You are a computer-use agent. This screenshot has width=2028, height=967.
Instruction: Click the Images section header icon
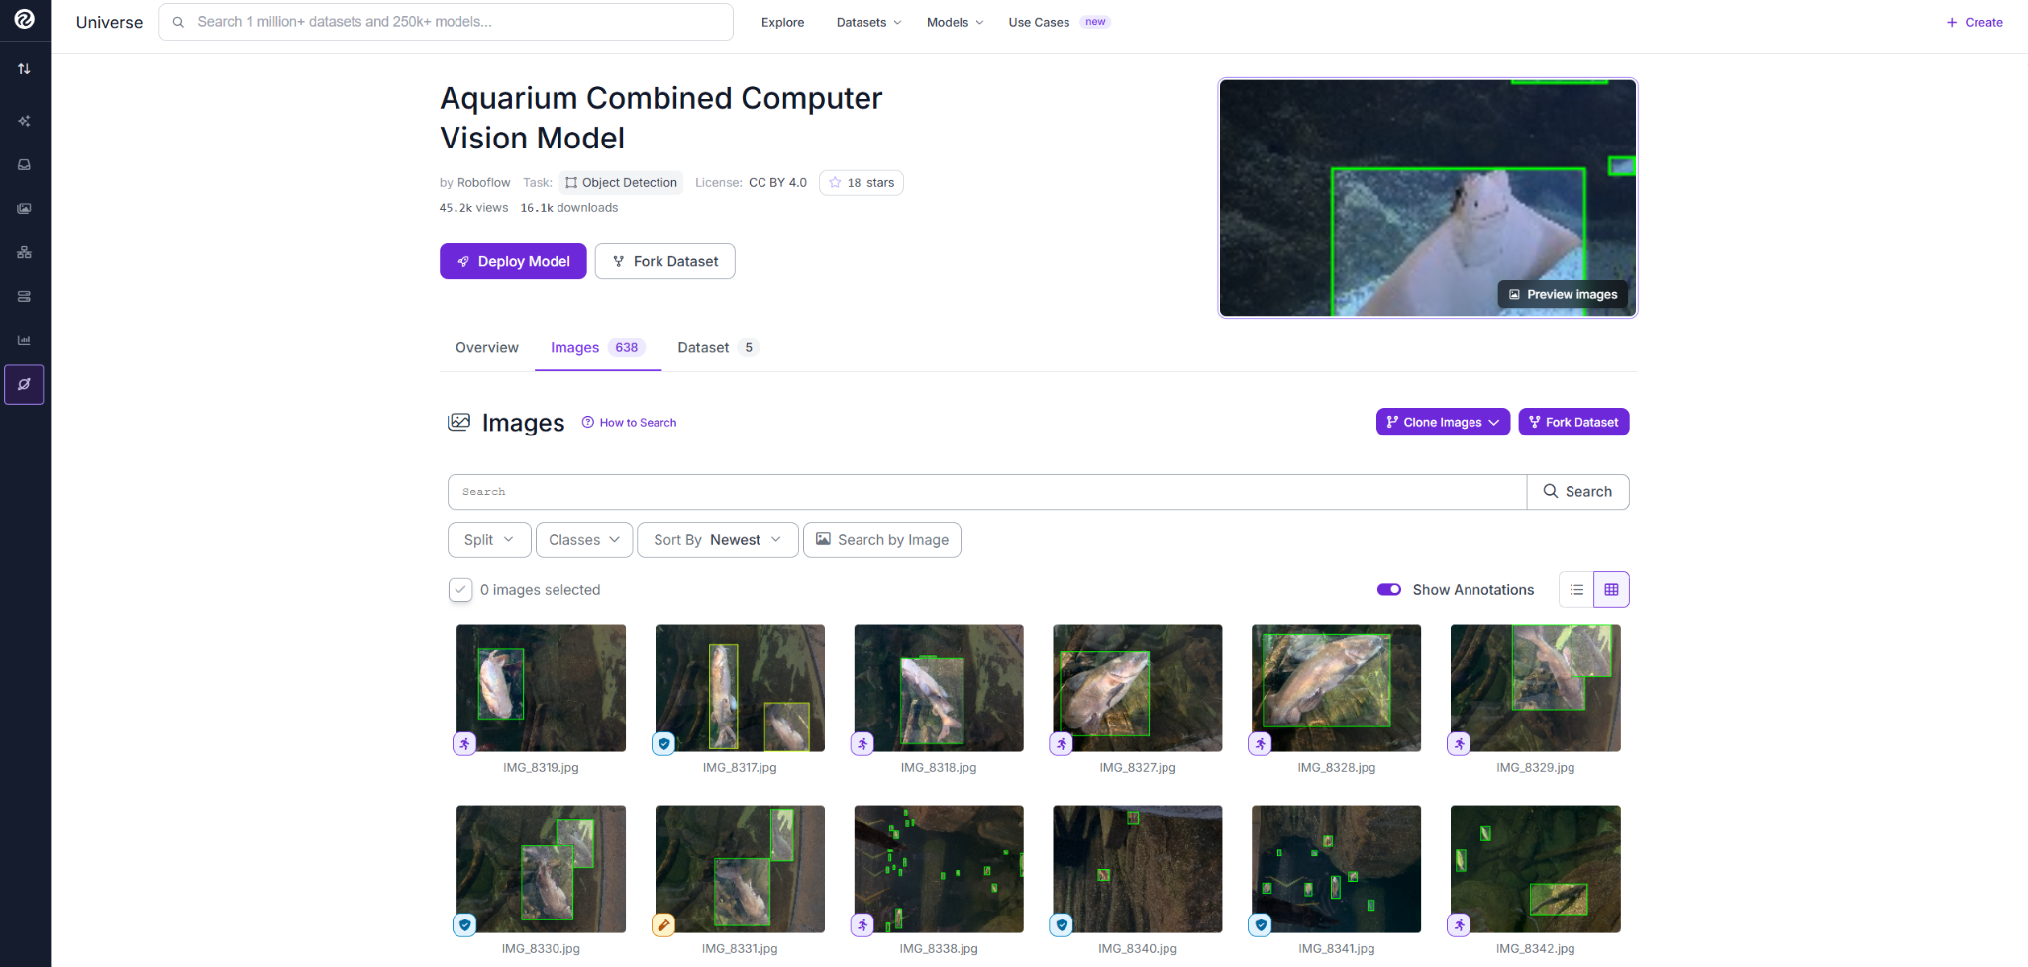[458, 422]
